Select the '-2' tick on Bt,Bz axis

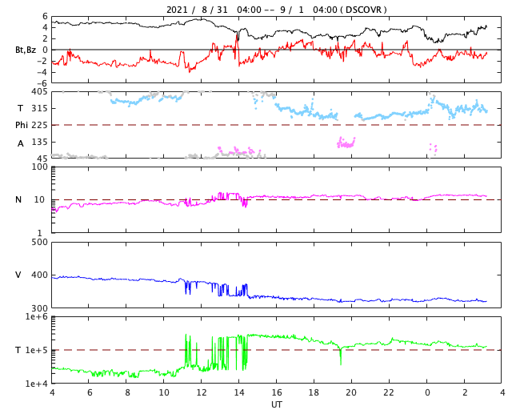tap(42, 61)
